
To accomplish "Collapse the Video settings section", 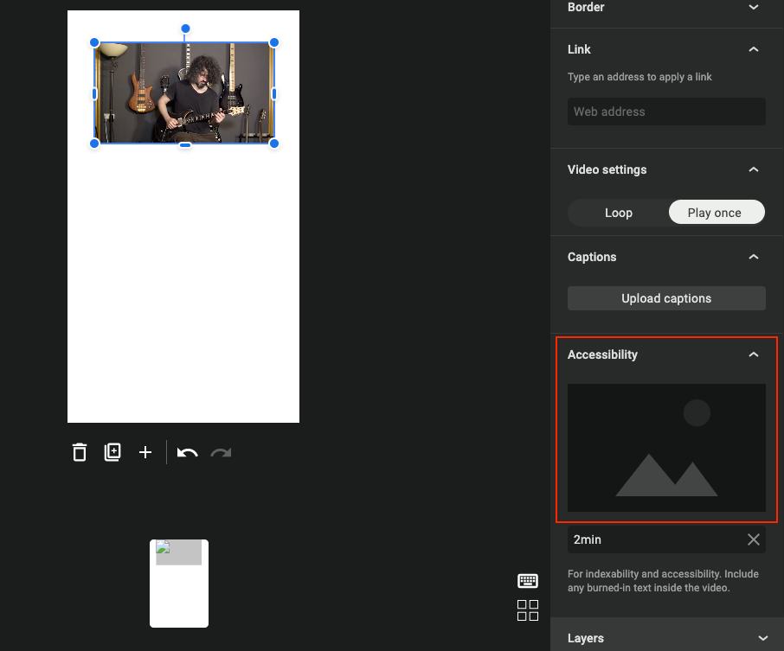I will coord(754,169).
